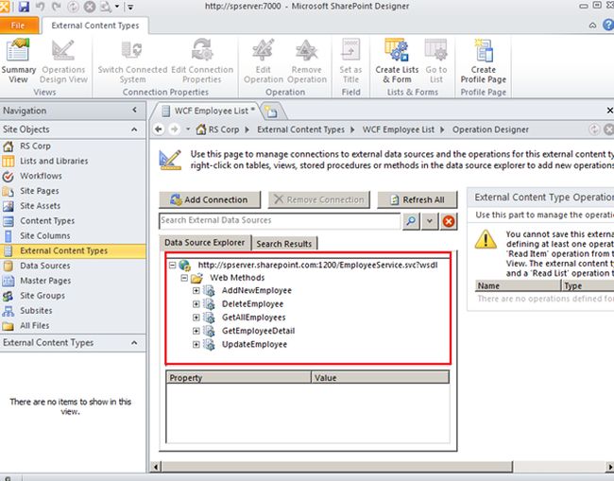Click the service URL globe icon
This screenshot has height=481, width=614.
[x=185, y=266]
